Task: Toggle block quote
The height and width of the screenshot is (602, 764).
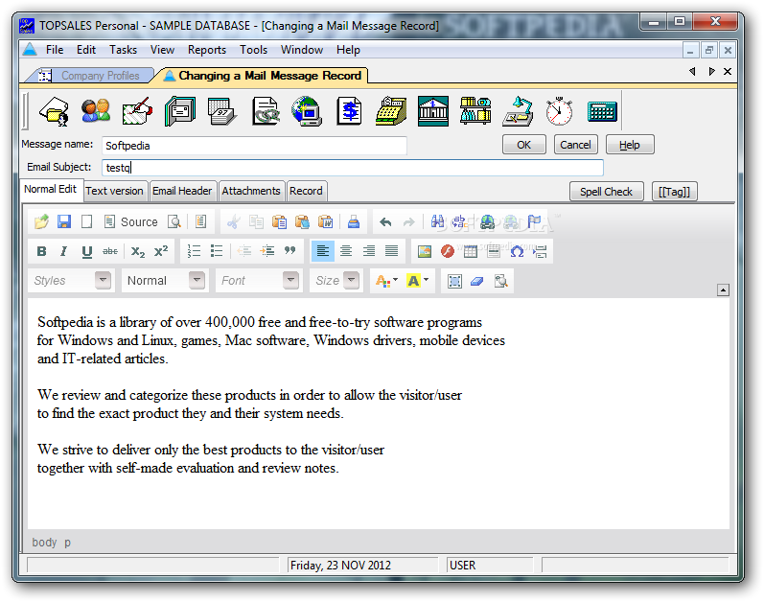Action: pos(289,250)
